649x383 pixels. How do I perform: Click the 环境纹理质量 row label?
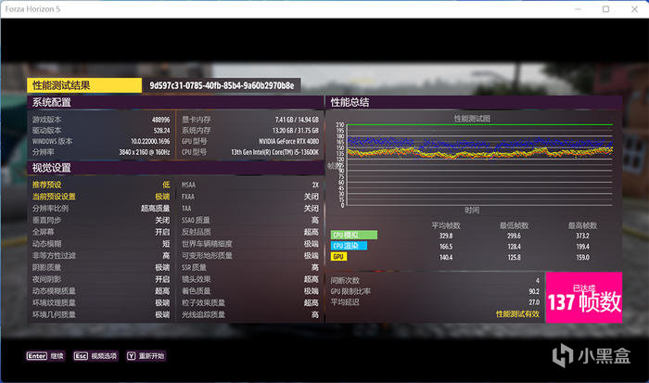click(x=54, y=302)
